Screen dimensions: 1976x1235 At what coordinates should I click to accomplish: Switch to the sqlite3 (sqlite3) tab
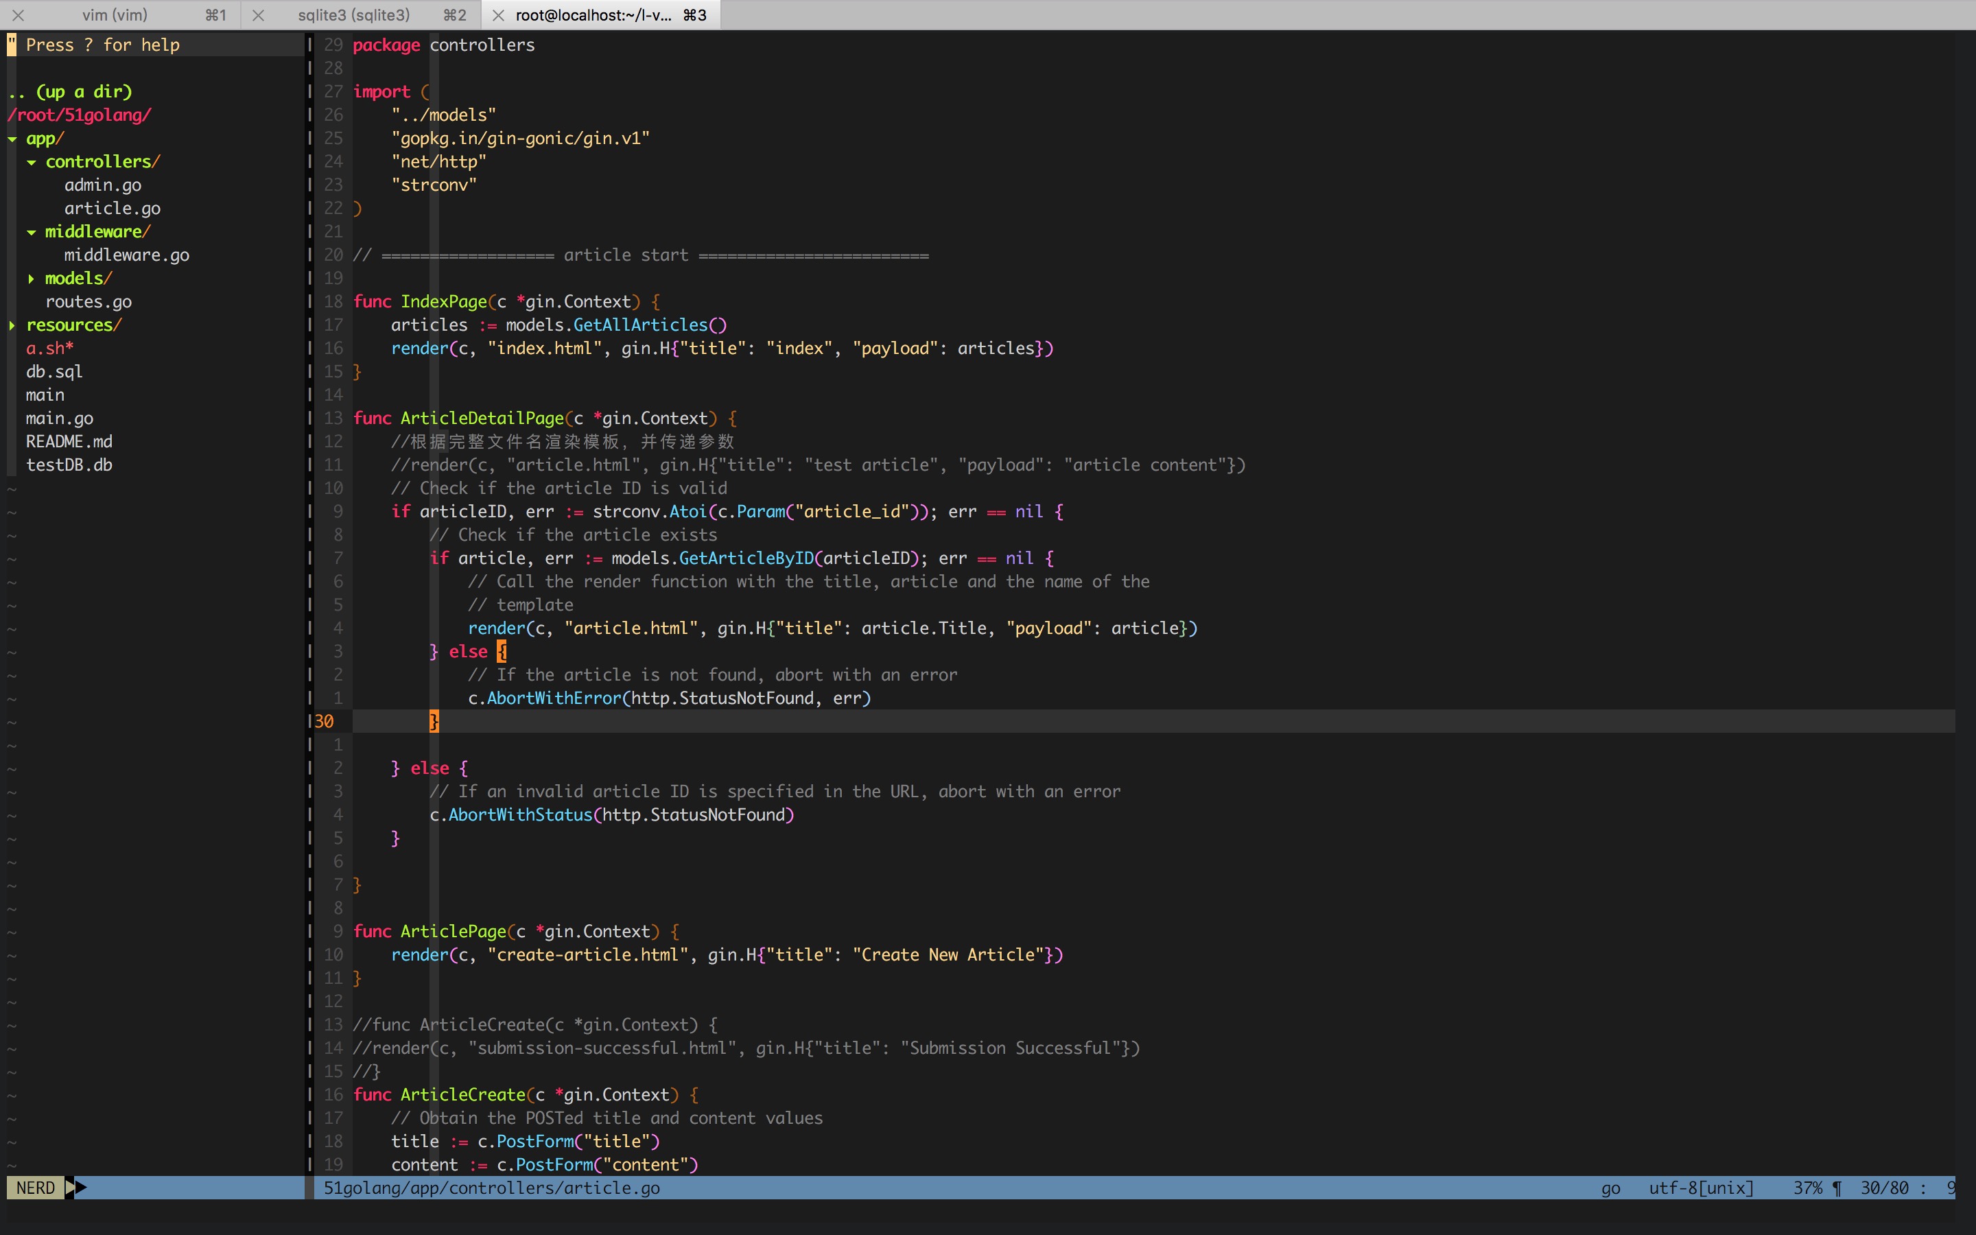point(353,14)
